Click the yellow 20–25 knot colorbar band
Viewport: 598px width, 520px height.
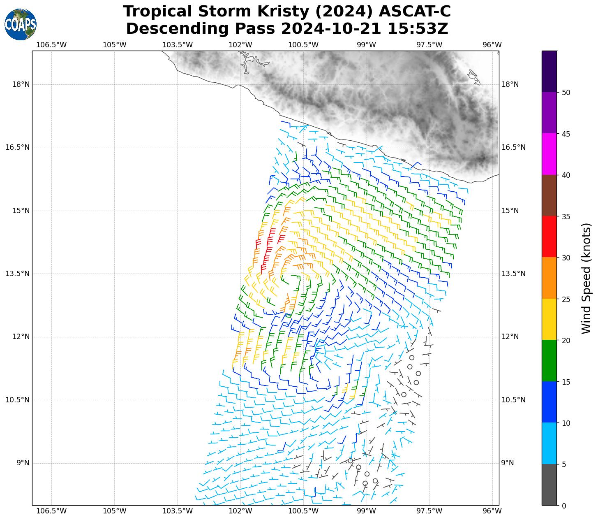[549, 319]
